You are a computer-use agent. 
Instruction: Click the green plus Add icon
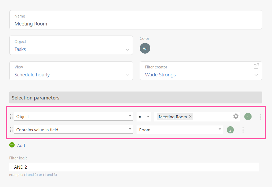(x=12, y=145)
